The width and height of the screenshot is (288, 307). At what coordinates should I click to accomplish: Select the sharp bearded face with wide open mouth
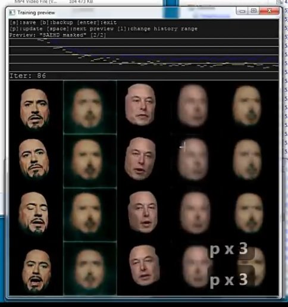(36, 270)
